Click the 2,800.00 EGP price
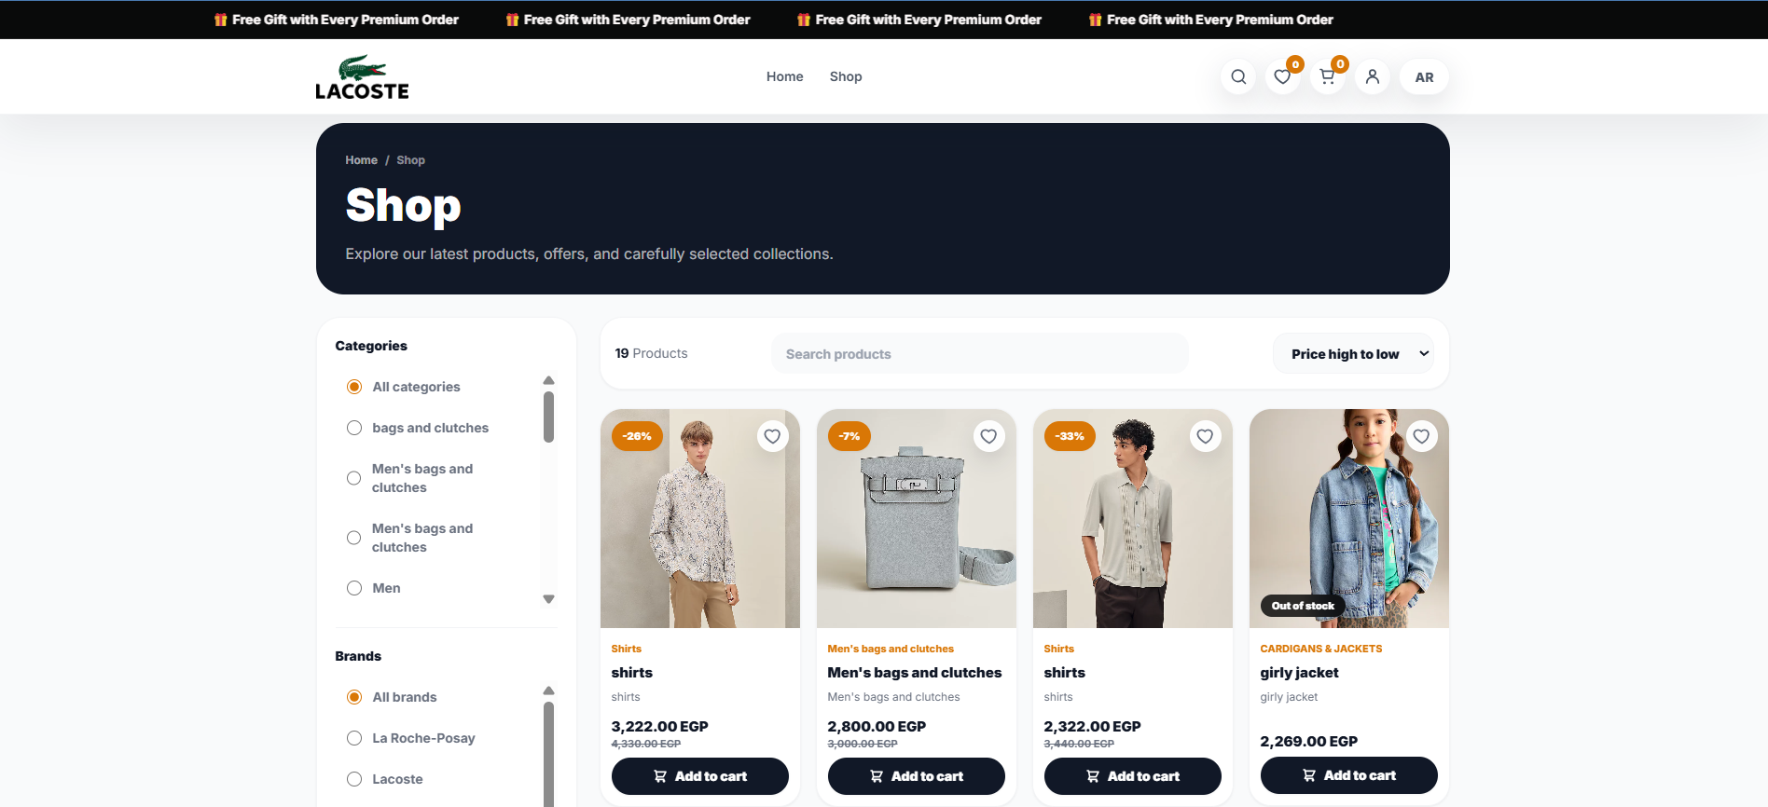1768x807 pixels. [877, 726]
